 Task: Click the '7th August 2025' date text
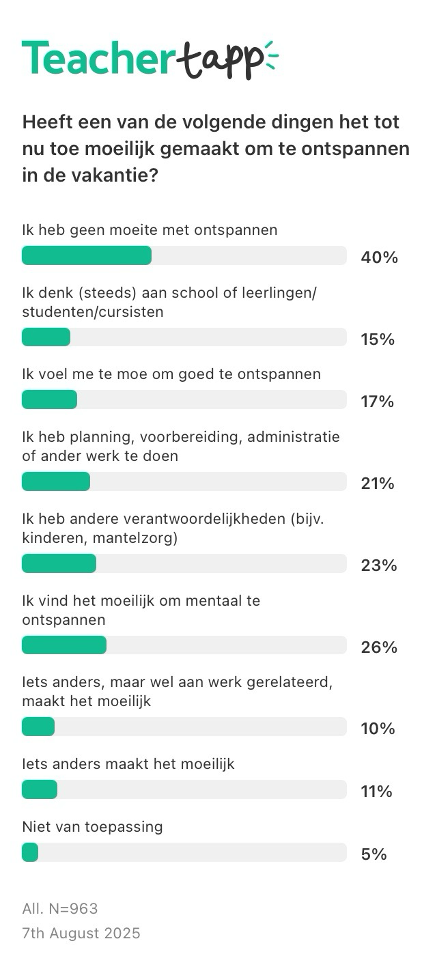pos(81,934)
